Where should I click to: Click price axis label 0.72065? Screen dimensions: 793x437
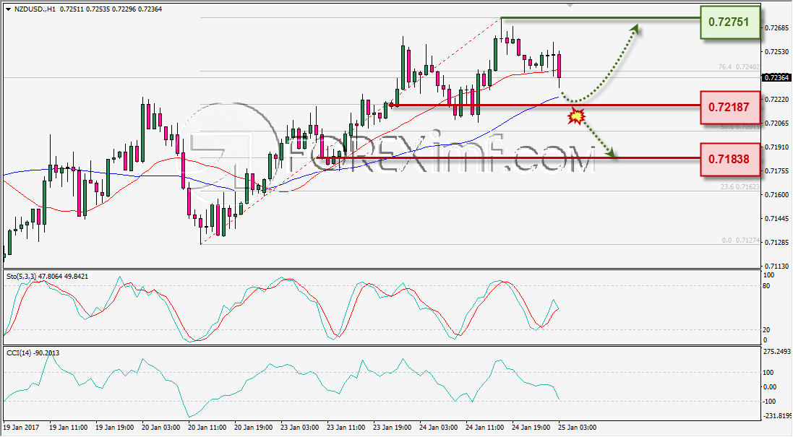point(777,124)
